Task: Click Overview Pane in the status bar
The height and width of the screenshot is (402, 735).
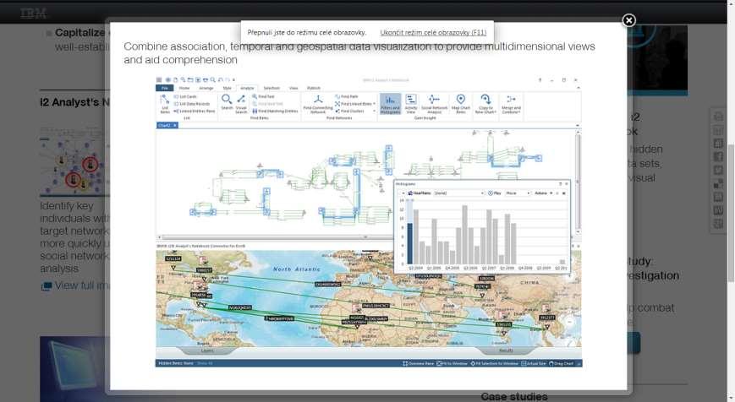Action: pos(418,364)
